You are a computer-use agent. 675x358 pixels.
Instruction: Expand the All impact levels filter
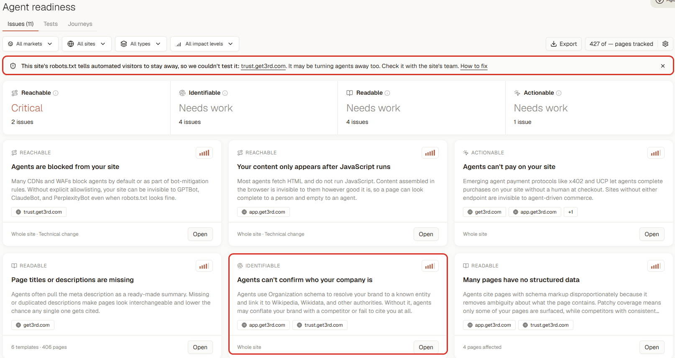point(205,44)
